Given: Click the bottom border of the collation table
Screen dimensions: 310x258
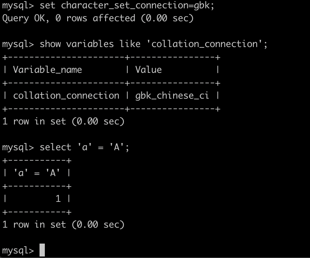Looking at the screenshot, I should (111, 109).
